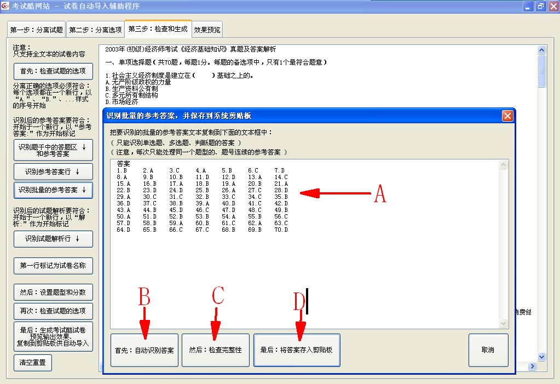Screen dimensions: 560x384
Task: Click the dialog text area's scroll down arrow
Action: coord(504,324)
